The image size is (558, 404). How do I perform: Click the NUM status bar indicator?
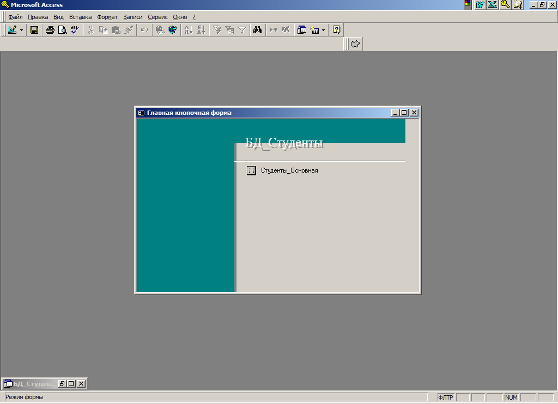point(511,397)
